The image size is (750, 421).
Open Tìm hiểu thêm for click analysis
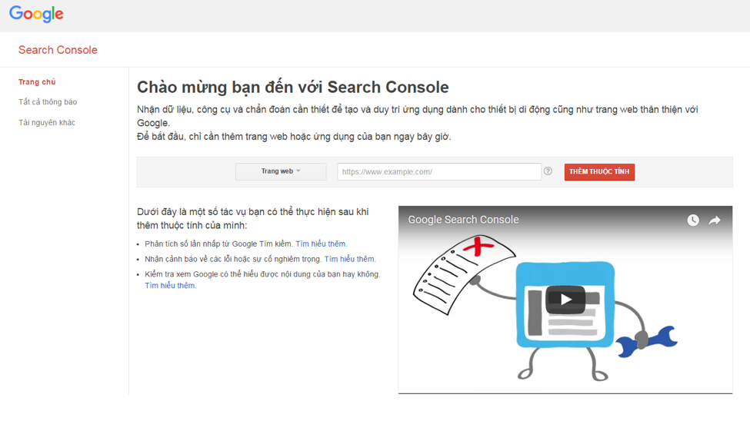coord(321,244)
